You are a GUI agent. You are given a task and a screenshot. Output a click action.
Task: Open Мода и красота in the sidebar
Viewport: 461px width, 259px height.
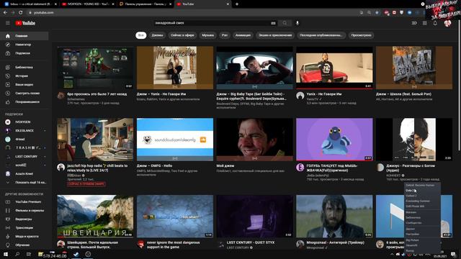(x=24, y=237)
